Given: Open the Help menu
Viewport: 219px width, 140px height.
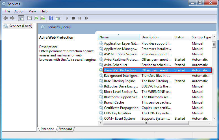Looking at the screenshot, I should [x=44, y=11].
